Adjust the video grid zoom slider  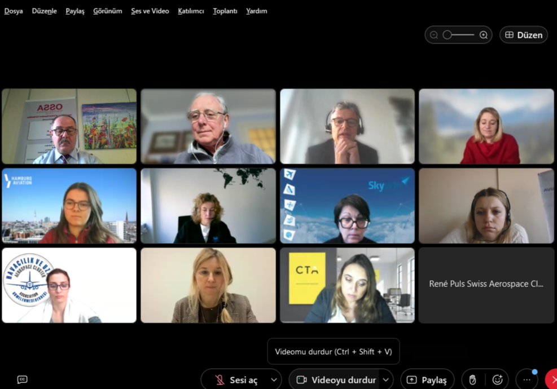pos(458,35)
